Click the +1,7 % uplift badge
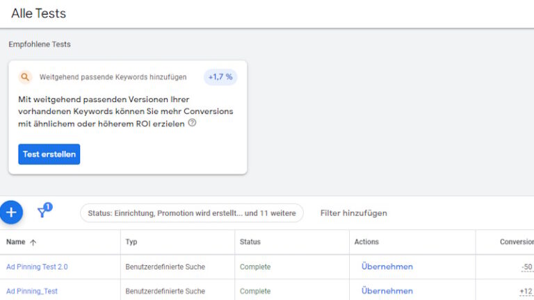 (220, 77)
